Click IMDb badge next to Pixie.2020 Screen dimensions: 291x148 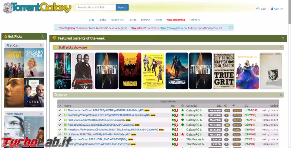(x=128, y=120)
